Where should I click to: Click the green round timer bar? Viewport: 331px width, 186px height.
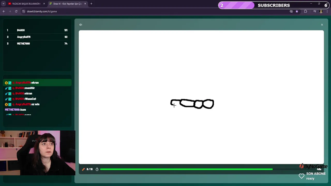[186, 169]
